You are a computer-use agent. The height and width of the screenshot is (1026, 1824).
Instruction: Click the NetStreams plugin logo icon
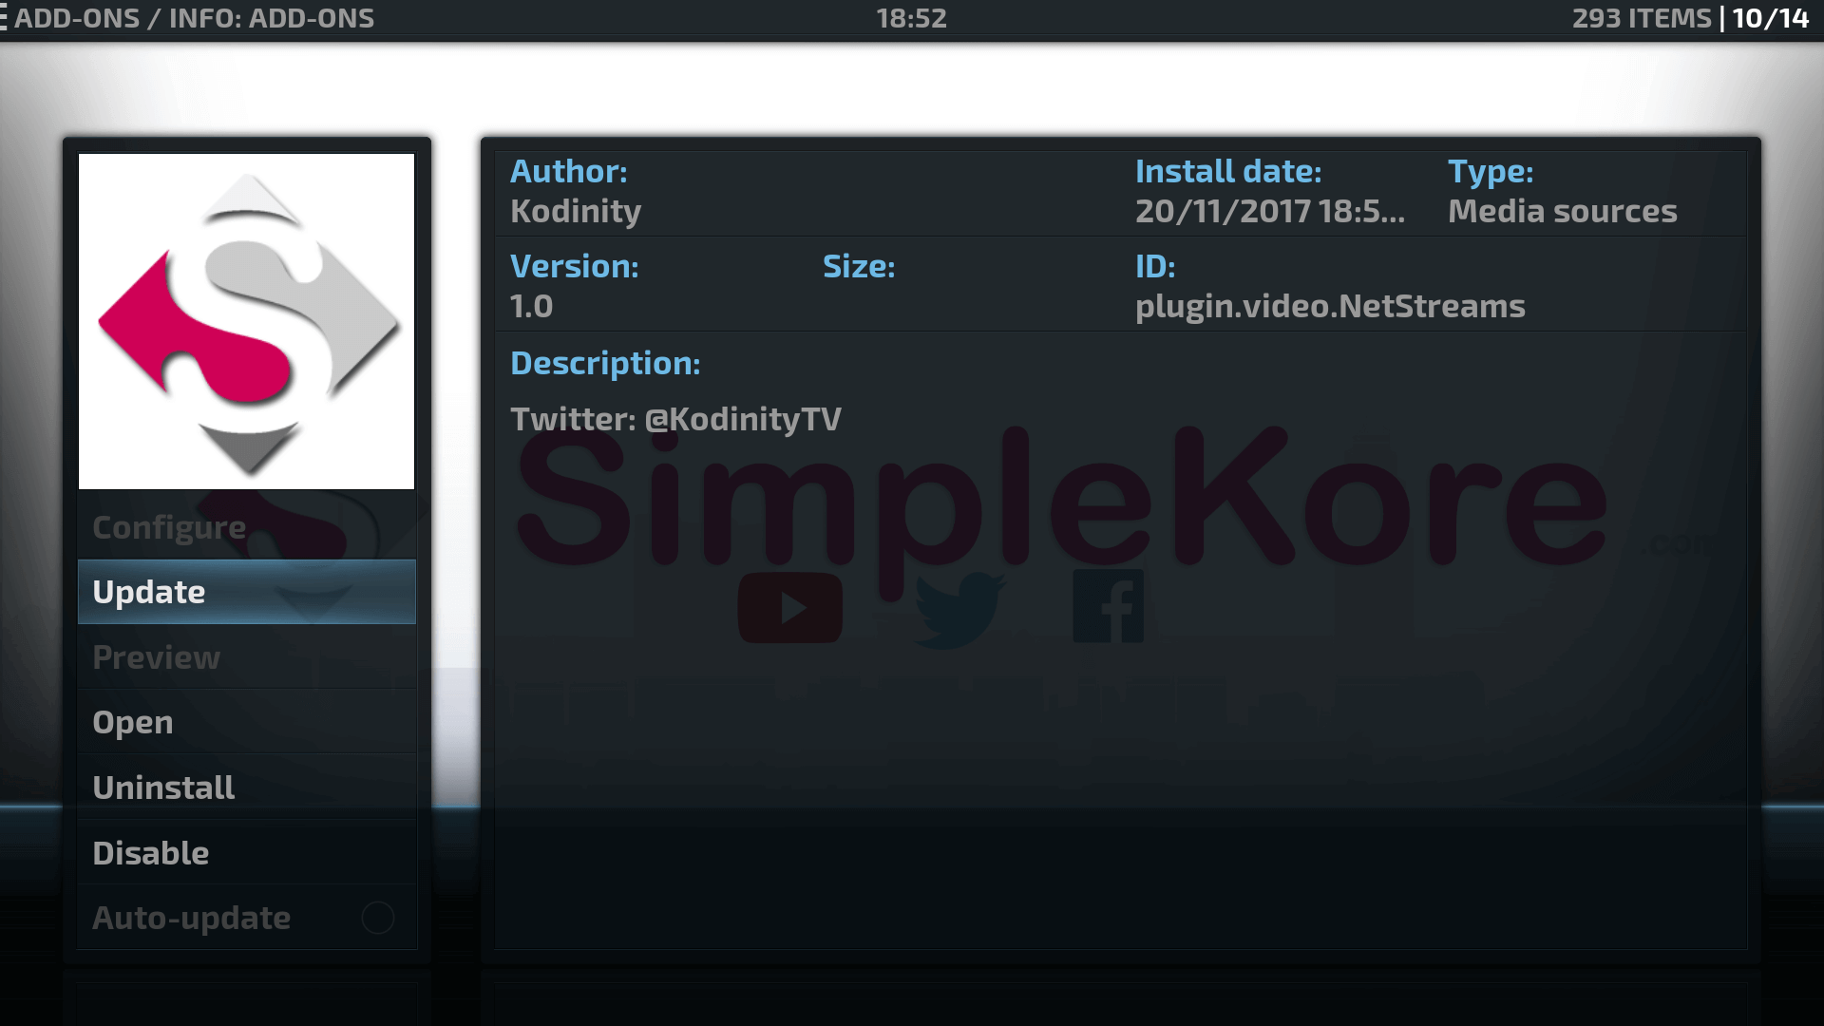coord(245,321)
